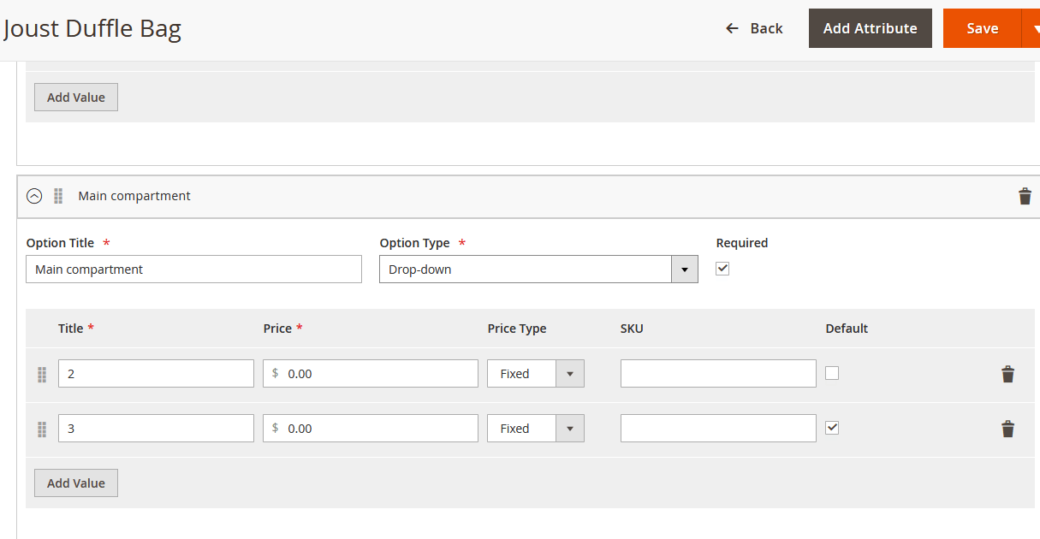Grab the drag handle of row "3"
This screenshot has width=1040, height=539.
click(41, 429)
